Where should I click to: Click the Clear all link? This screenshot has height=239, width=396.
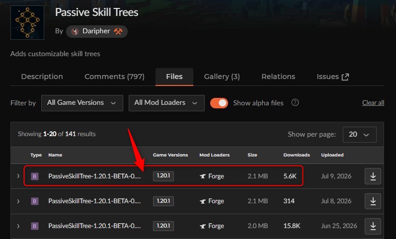tap(373, 103)
